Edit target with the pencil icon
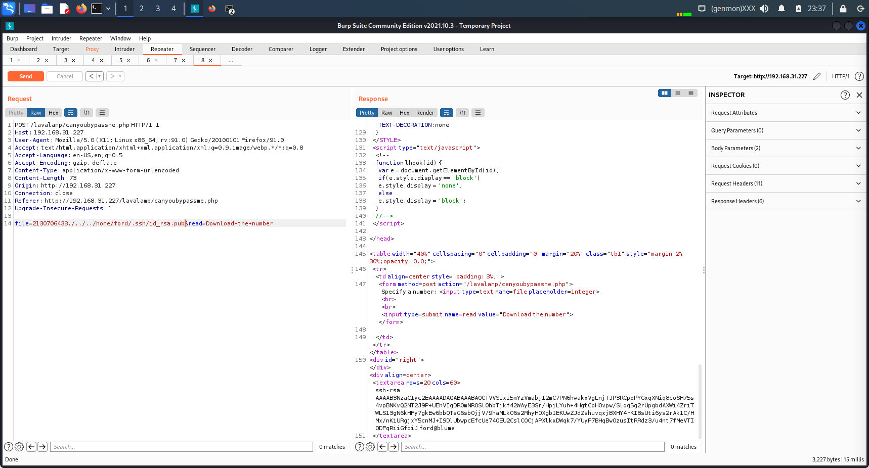Screen dimensions: 869x468 (817, 76)
